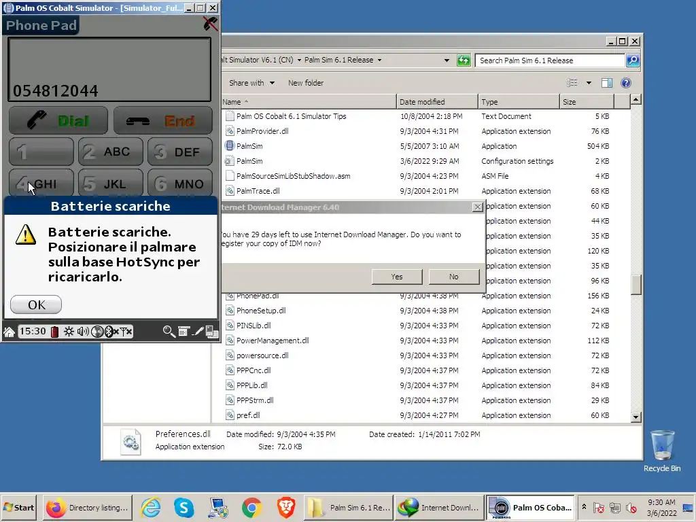This screenshot has height=522, width=696.
Task: Switch to Directory listing Firefox taskbar item
Action: 88,507
